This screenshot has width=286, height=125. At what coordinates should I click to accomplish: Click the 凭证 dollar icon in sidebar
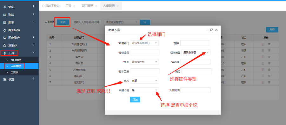click(x=4, y=7)
